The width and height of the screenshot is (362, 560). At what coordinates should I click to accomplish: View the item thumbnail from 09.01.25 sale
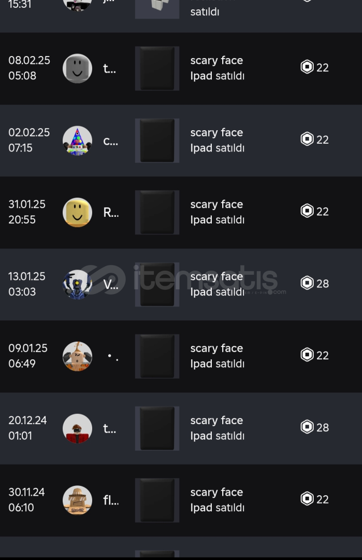click(x=157, y=356)
